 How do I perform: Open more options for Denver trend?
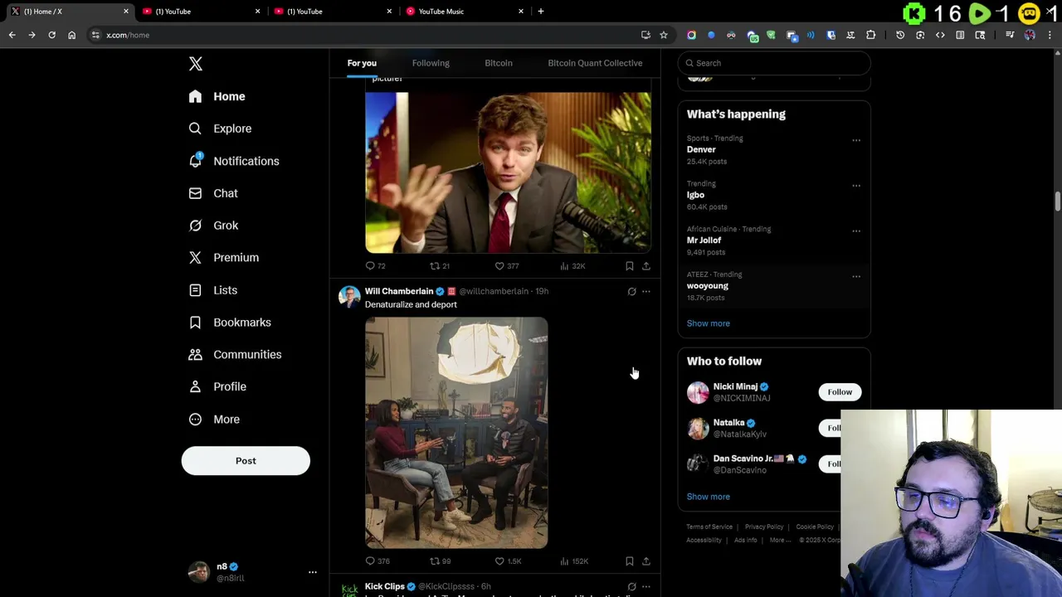tap(856, 140)
